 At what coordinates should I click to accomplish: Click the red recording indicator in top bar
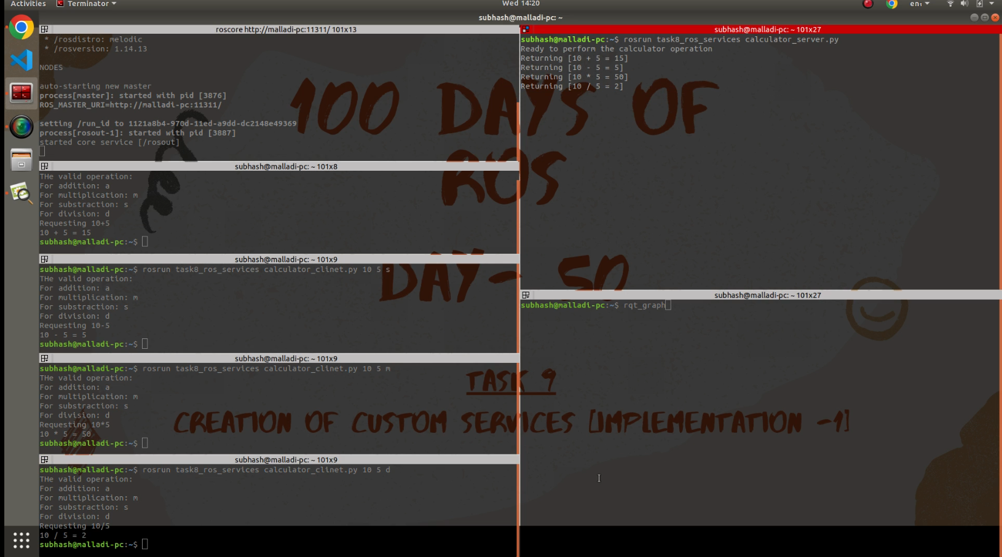click(868, 4)
